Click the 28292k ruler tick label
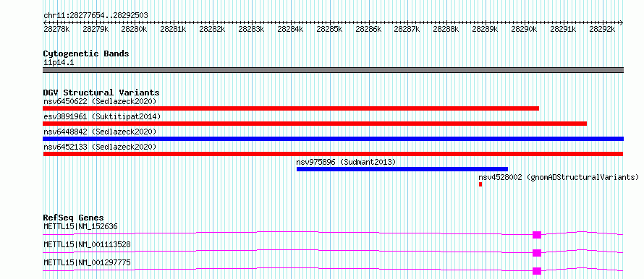The width and height of the screenshot is (644, 279). tap(602, 29)
